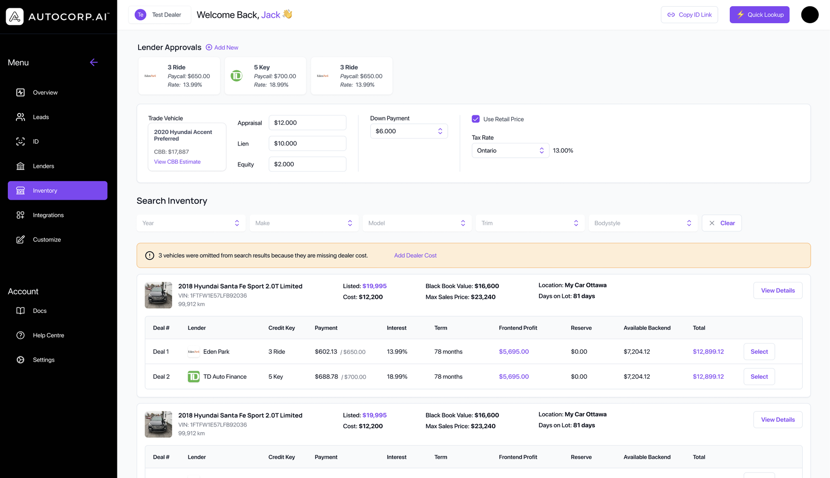Click the Settings gear icon
830x478 pixels.
20,360
